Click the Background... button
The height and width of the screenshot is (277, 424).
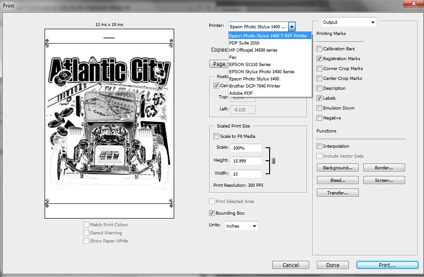click(338, 168)
